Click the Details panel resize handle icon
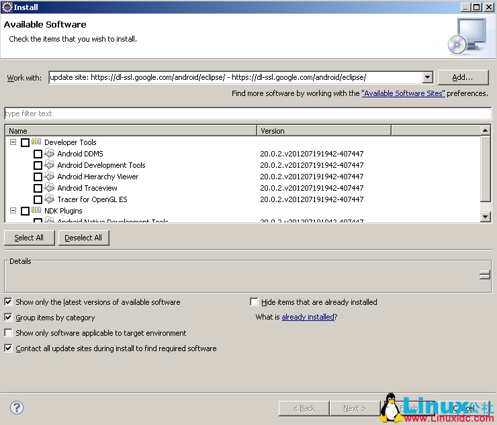The height and width of the screenshot is (425, 497). tap(485, 275)
